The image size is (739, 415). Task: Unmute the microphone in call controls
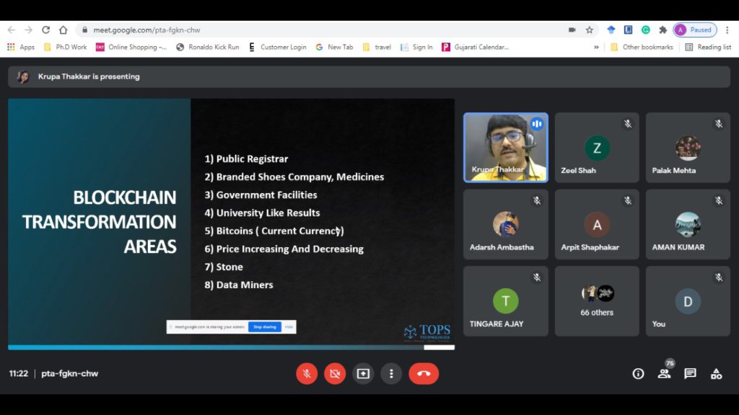tap(307, 373)
